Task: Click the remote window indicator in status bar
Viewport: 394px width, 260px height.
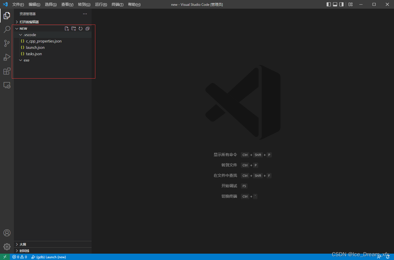Action: click(5, 257)
